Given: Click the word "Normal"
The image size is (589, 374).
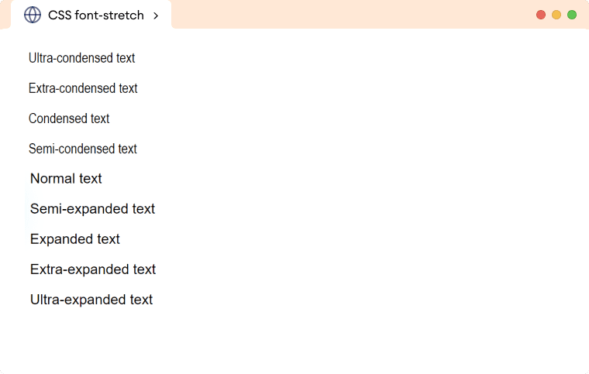Looking at the screenshot, I should [x=53, y=179].
